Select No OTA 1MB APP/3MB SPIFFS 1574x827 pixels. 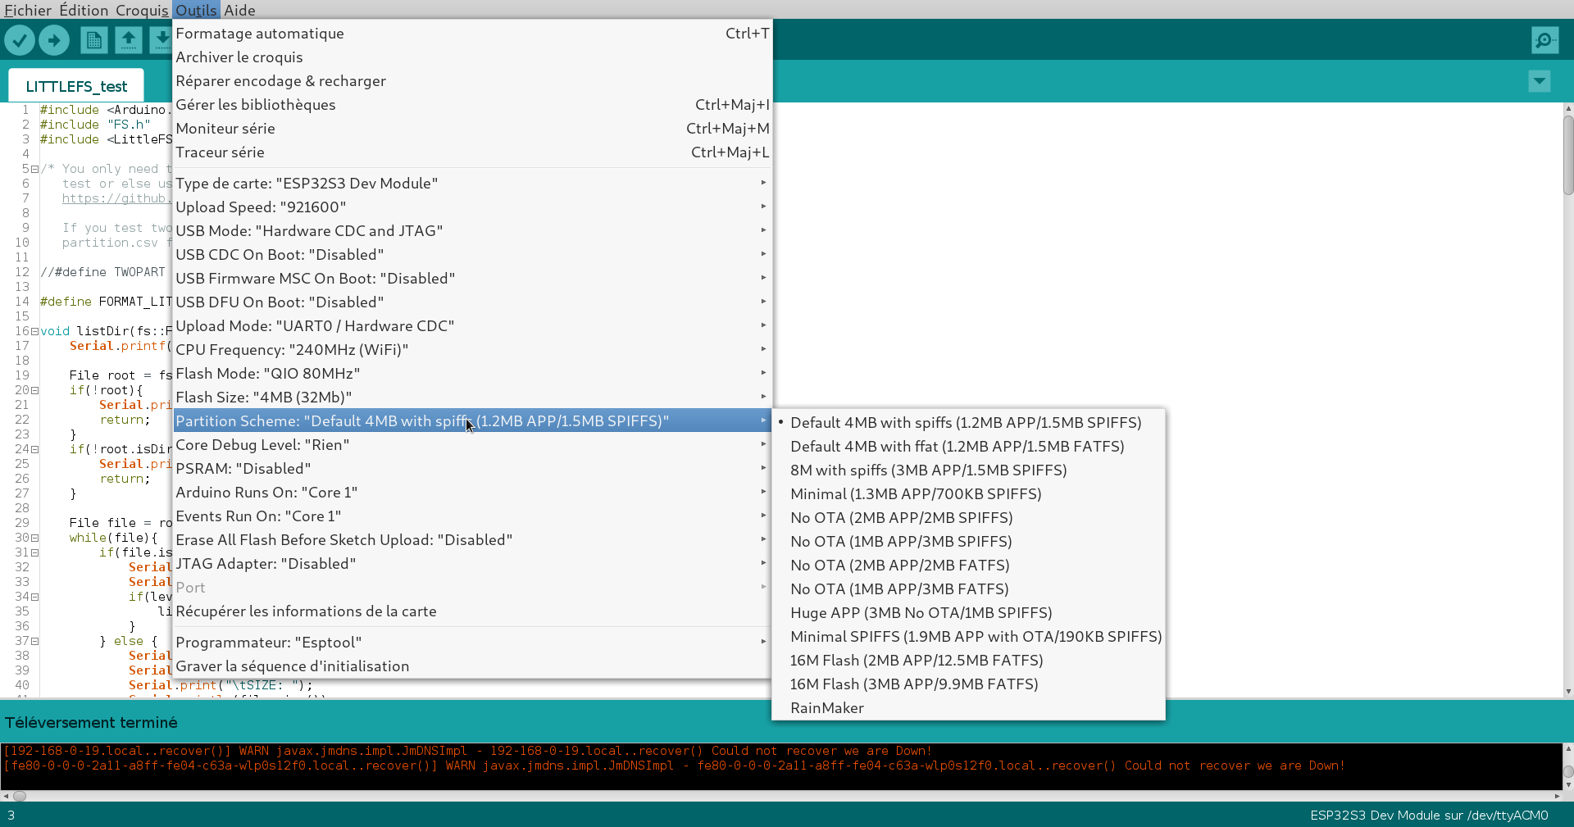coord(968,542)
